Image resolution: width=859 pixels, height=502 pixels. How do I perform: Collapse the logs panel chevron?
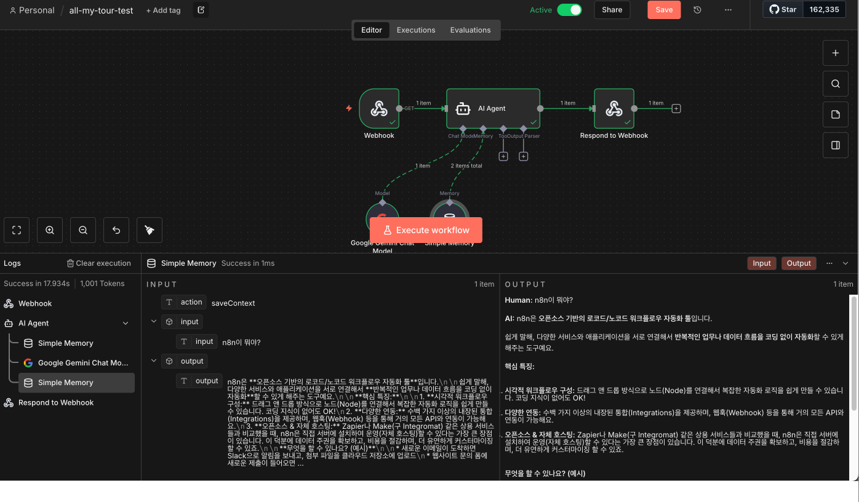point(845,263)
